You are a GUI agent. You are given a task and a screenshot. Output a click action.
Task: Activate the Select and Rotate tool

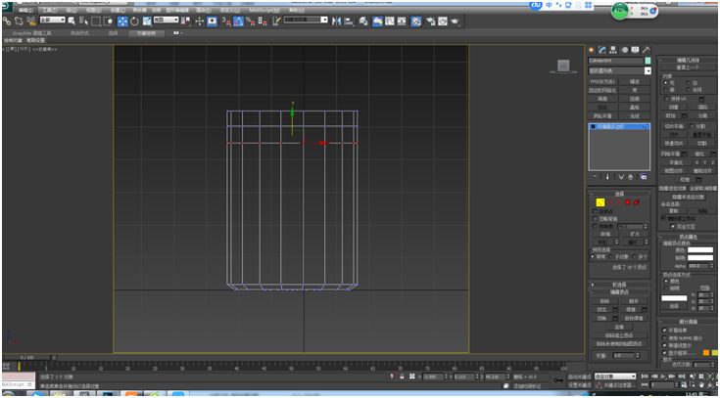(134, 21)
